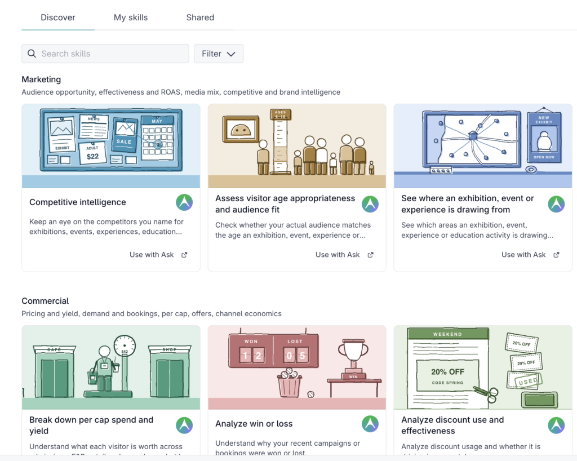577x461 pixels.
Task: Go to the Shared tab
Action: point(200,17)
